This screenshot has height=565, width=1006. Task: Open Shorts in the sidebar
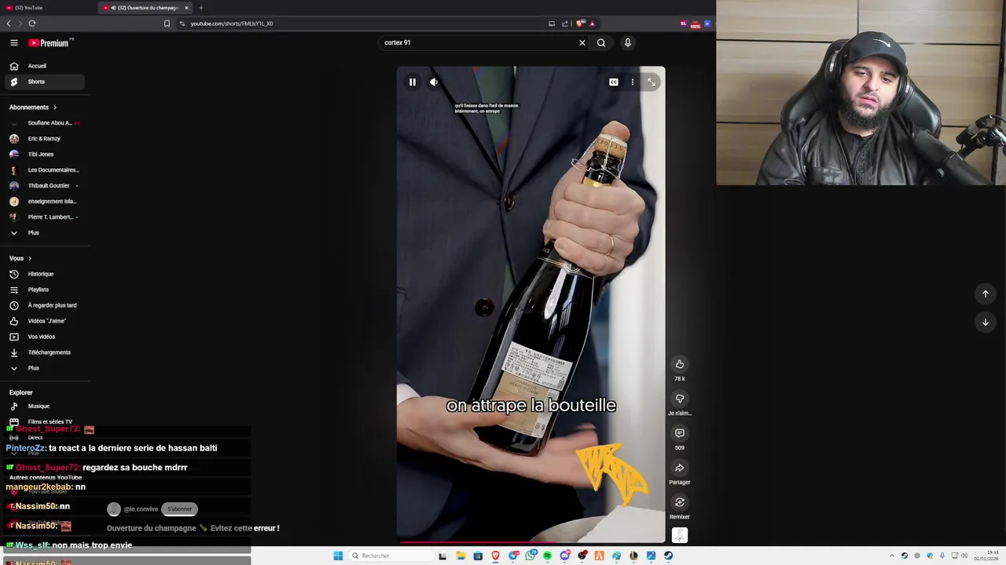pos(45,82)
